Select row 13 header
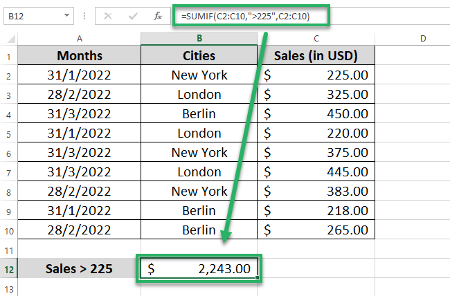The image size is (450, 296). (x=8, y=288)
